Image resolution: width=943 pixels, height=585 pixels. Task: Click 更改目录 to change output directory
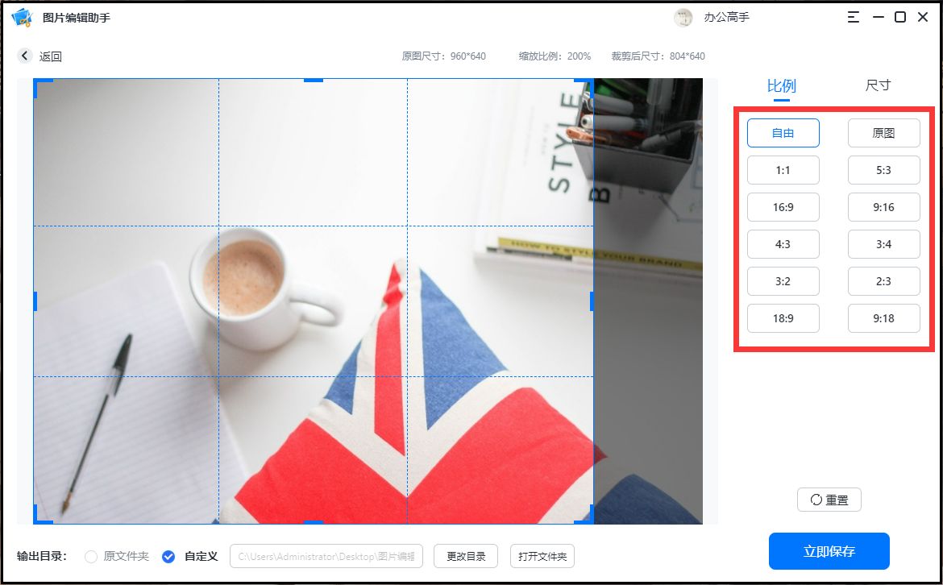(465, 556)
